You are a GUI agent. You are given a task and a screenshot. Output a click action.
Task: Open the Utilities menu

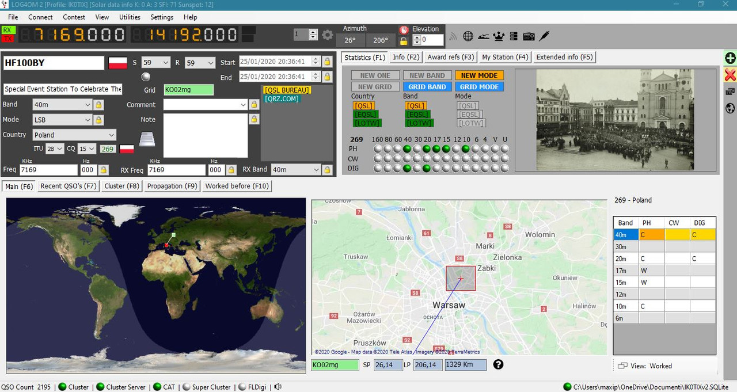[130, 17]
